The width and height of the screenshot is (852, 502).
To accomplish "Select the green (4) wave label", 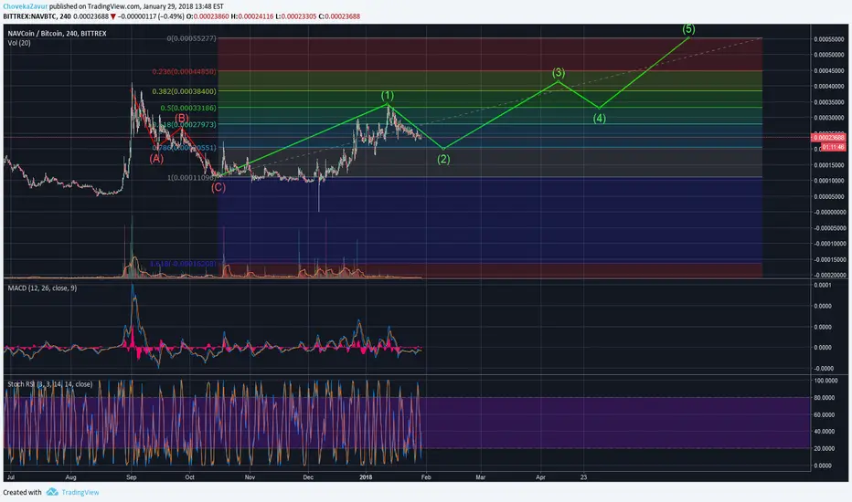I will [599, 119].
